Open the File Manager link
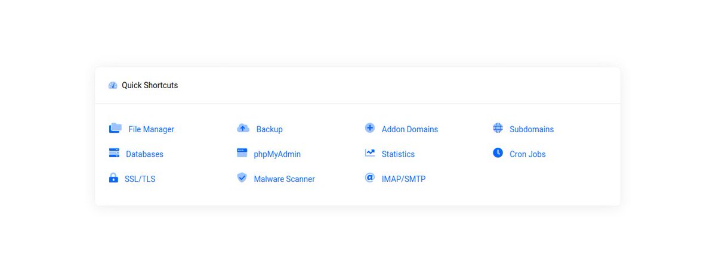This screenshot has height=274, width=716. (x=151, y=129)
